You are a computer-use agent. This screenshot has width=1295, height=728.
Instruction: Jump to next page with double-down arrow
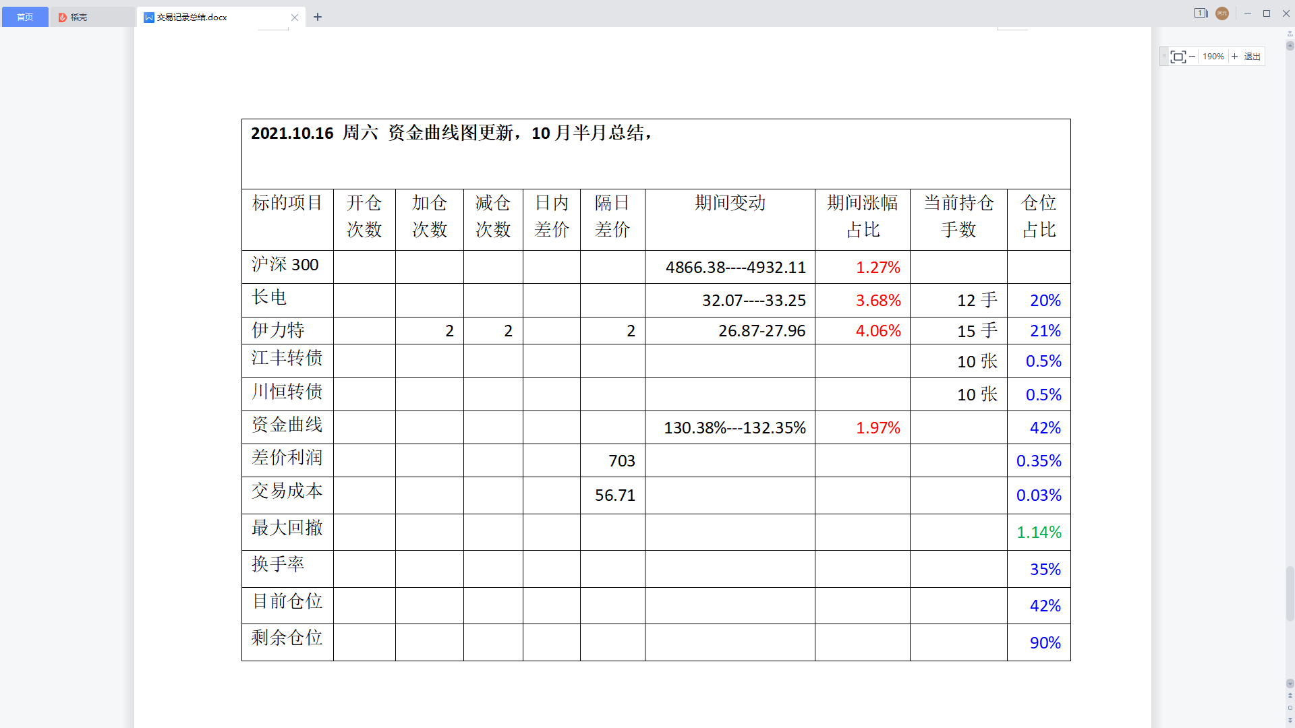[1290, 720]
